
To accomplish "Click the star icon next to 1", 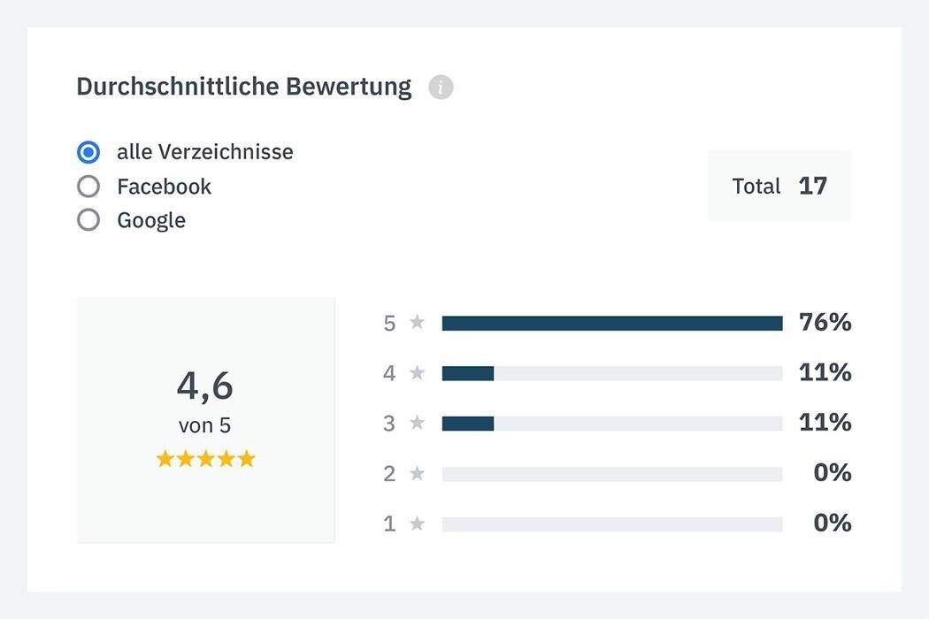I will 418,524.
